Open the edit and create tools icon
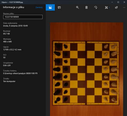The image size is (127, 116). 106,7
